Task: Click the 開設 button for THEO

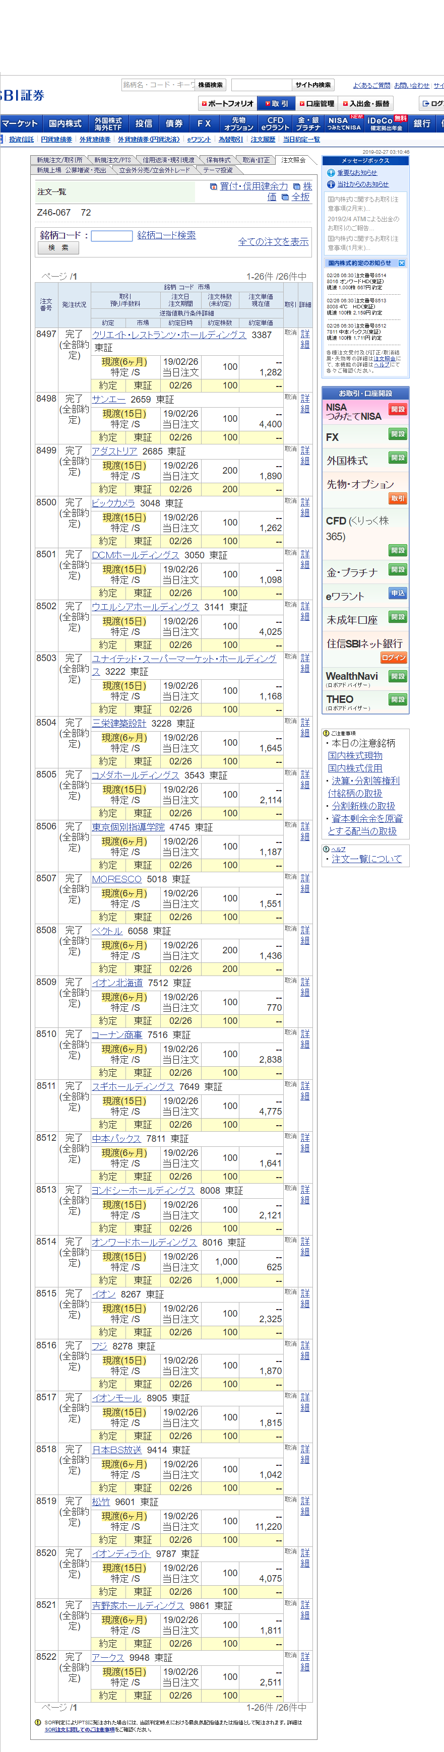Action: 398,700
